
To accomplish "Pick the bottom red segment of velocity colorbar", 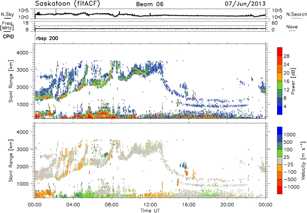I will click(280, 190).
